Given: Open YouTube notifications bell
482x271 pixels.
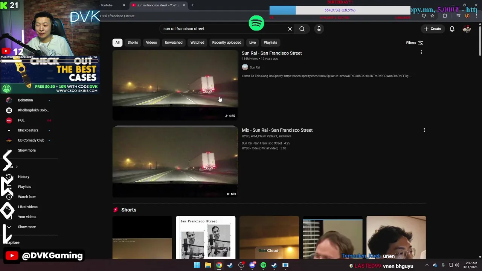Looking at the screenshot, I should (452, 29).
